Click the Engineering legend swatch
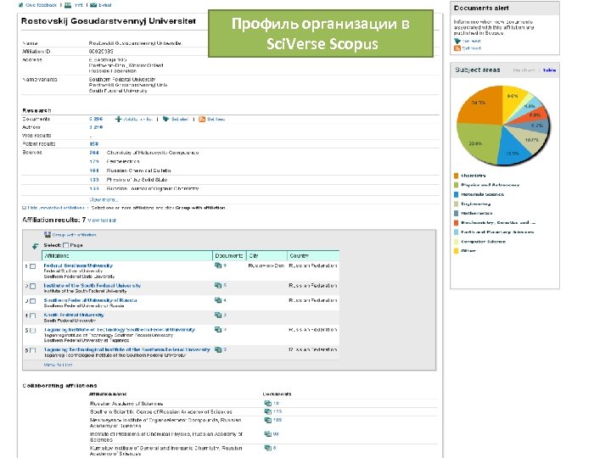This screenshot has height=458, width=611. click(x=457, y=204)
